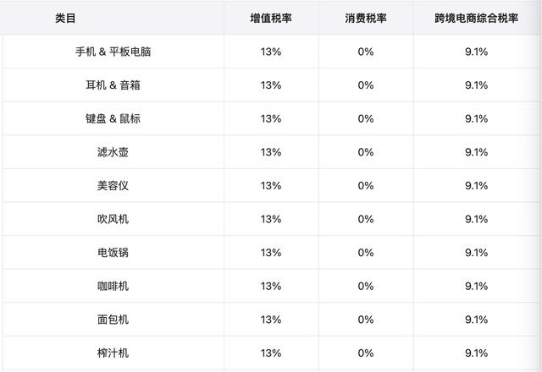Select the 面包机 row label
Image resolution: width=542 pixels, height=372 pixels.
click(113, 319)
